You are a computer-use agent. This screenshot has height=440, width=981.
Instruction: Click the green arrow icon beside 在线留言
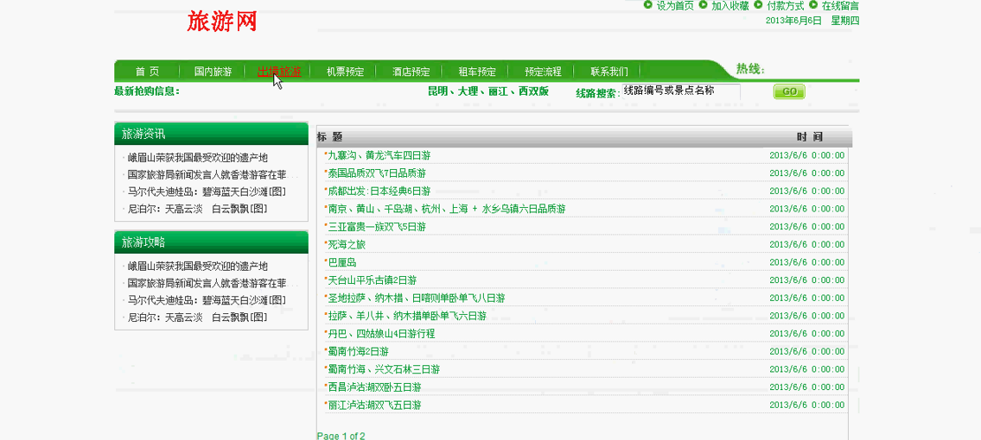813,5
